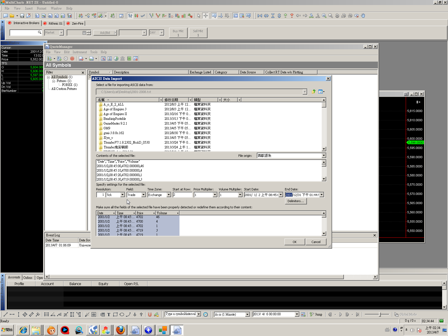This screenshot has height=336, width=448.
Task: Select the Text drawing tool
Action: [109, 314]
